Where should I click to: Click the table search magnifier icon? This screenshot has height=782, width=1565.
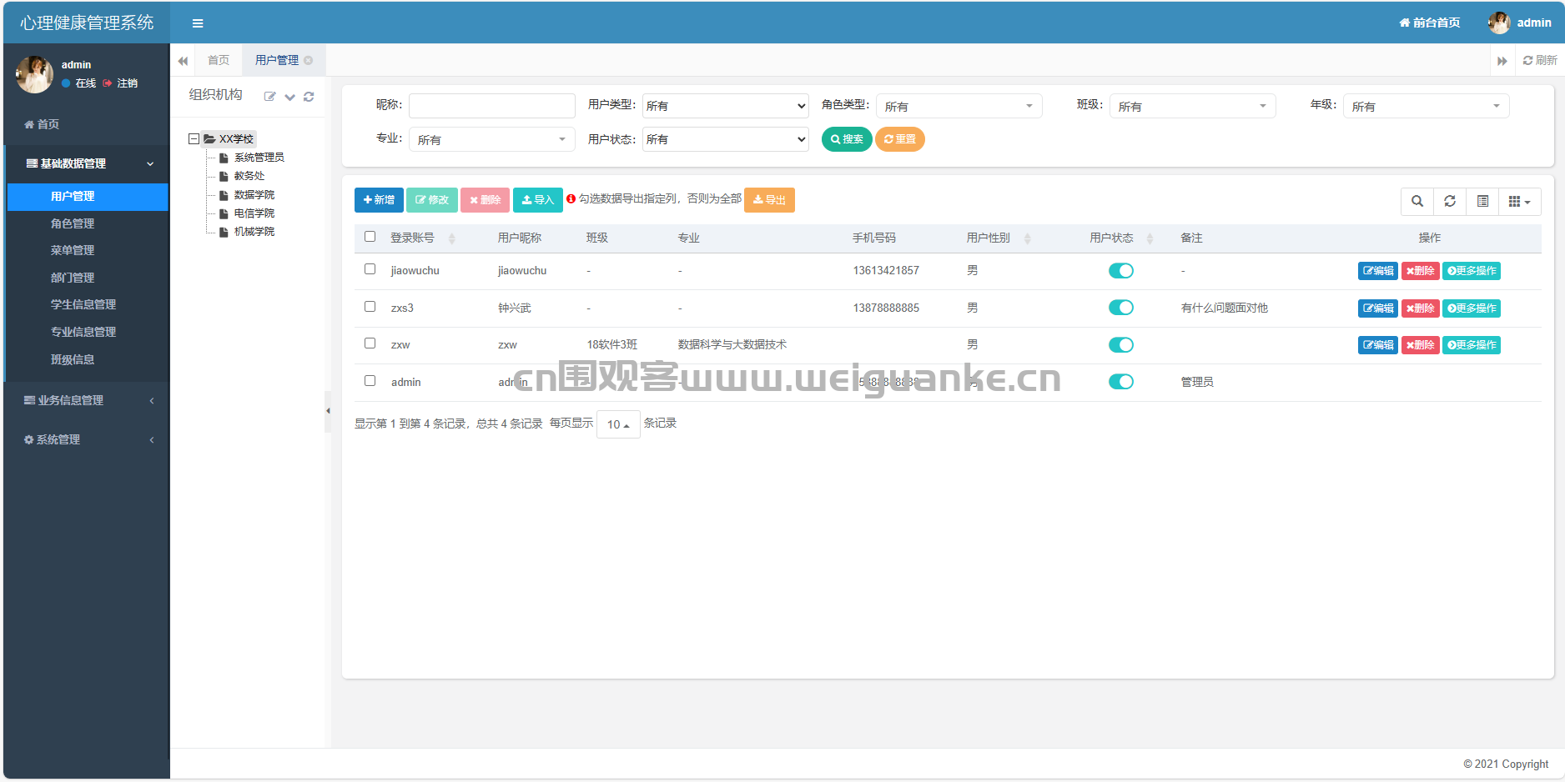pyautogui.click(x=1417, y=201)
